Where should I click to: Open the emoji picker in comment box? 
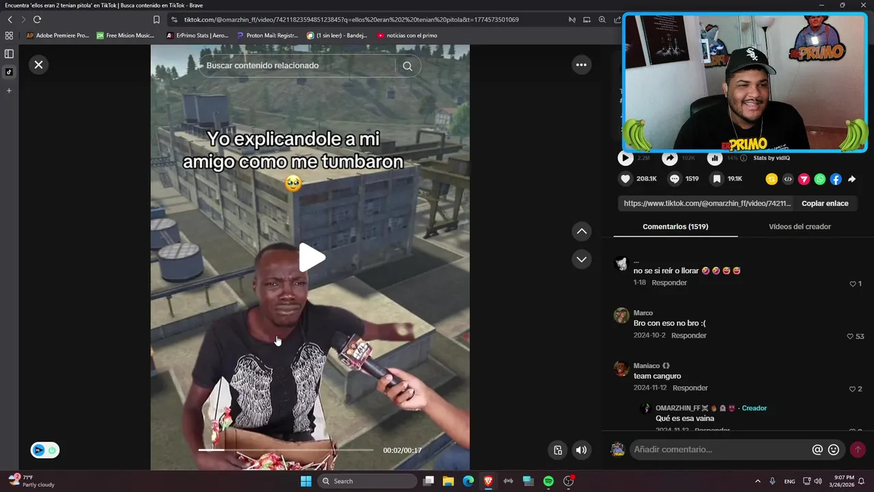[x=834, y=450]
